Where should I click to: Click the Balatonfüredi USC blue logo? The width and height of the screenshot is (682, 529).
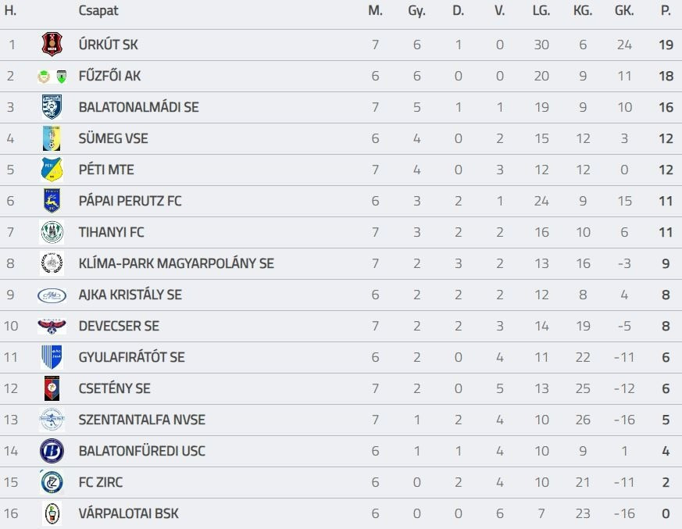coord(52,451)
